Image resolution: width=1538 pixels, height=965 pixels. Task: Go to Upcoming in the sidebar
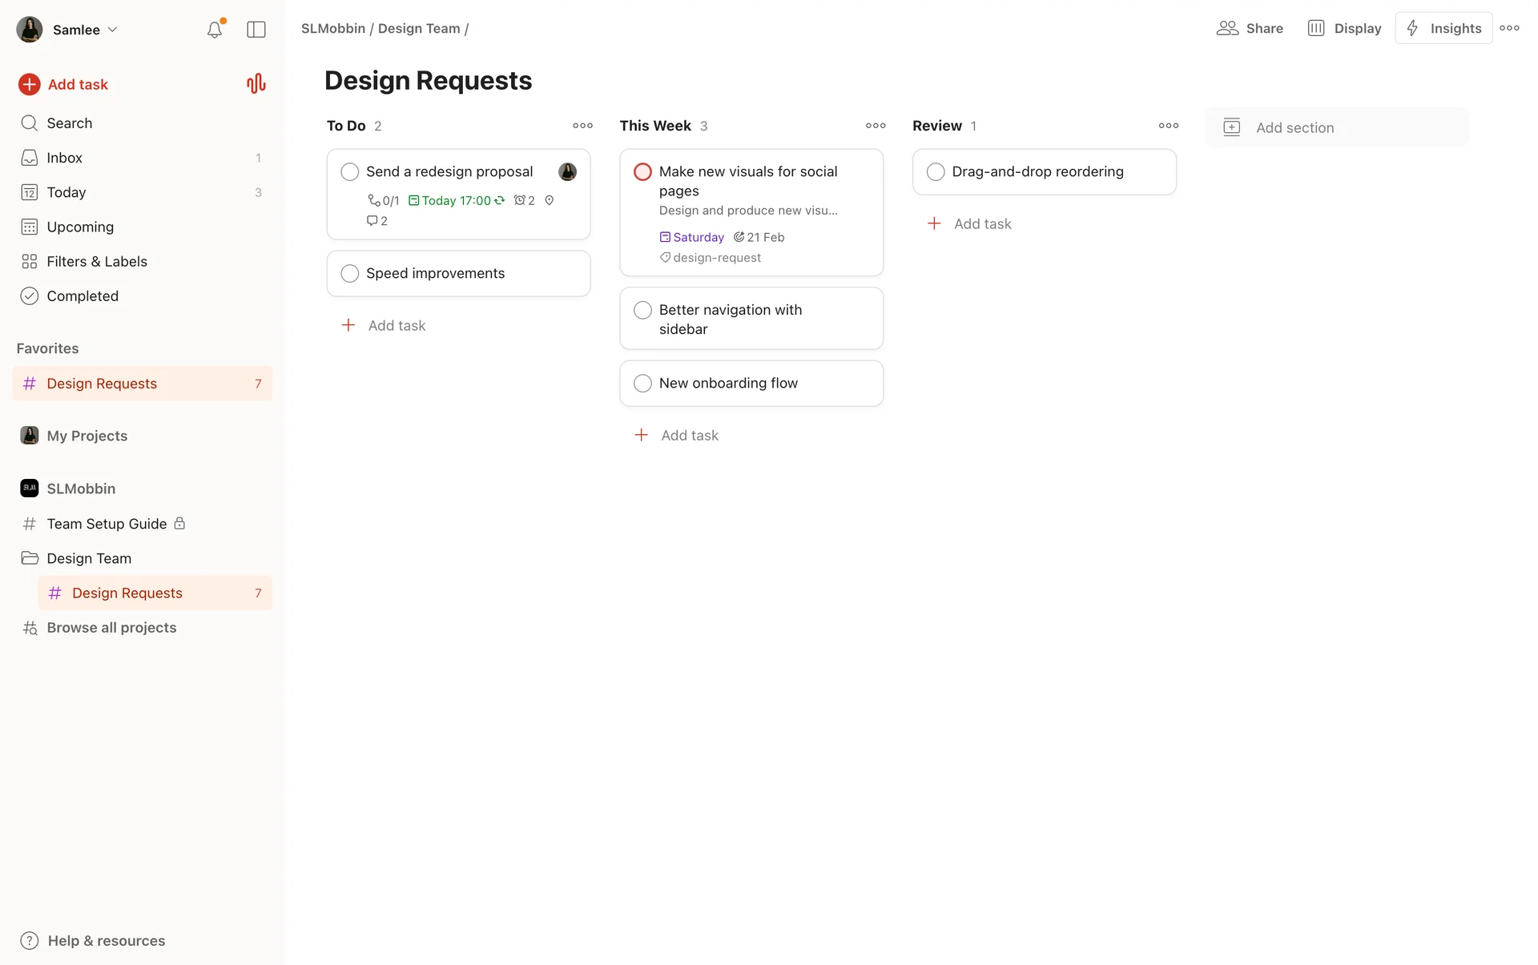80,227
